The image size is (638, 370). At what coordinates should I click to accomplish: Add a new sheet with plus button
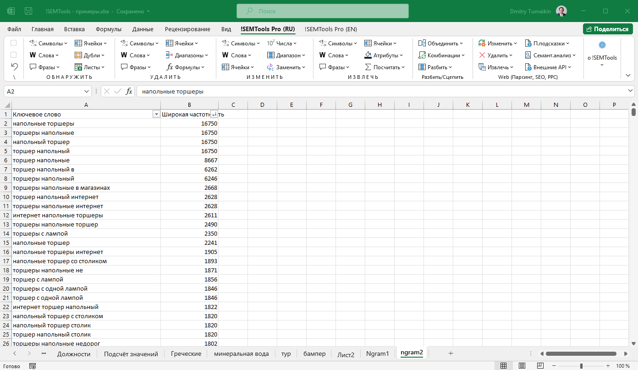coord(451,353)
